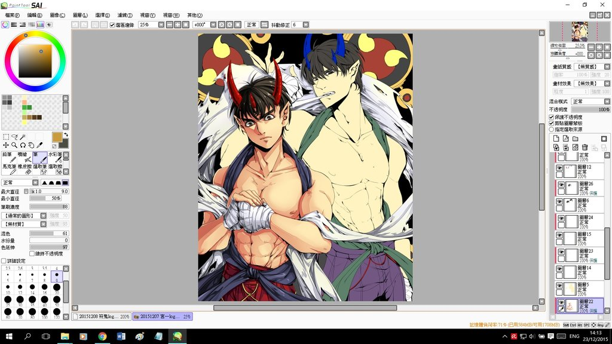Pick the magic wand tool

(x=23, y=137)
